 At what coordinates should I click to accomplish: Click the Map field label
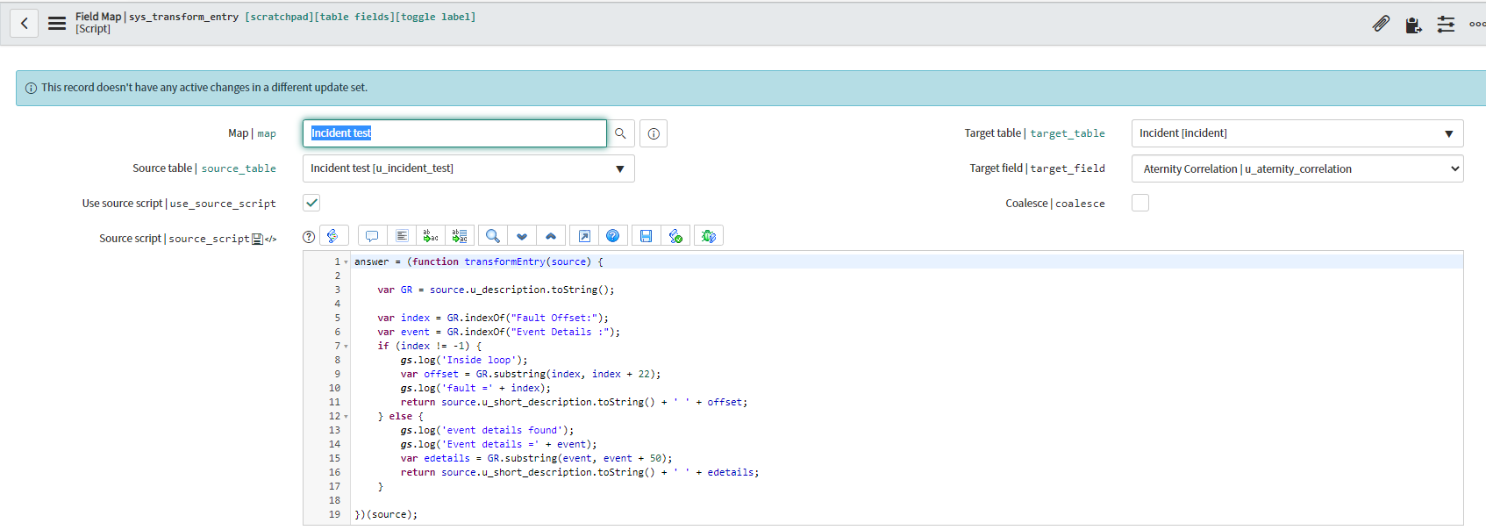(252, 133)
